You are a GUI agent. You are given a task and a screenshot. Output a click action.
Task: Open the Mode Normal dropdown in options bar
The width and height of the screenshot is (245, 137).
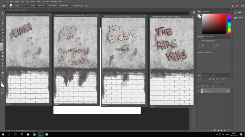point(25,6)
